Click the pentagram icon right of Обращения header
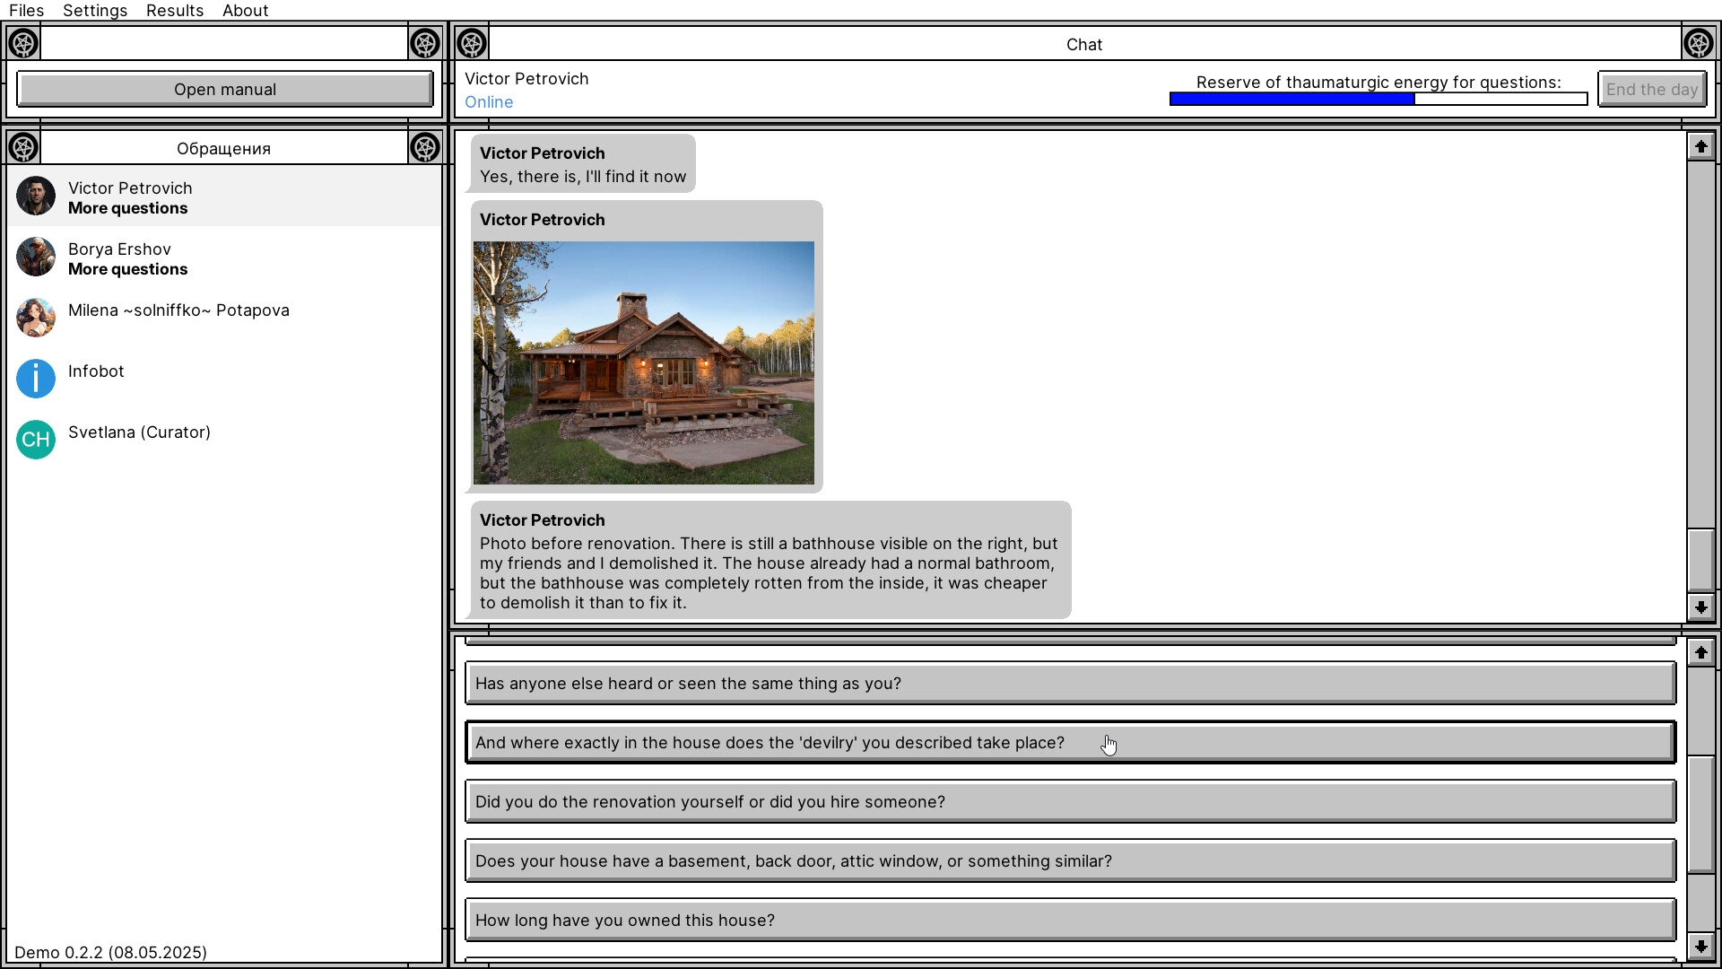 coord(424,147)
